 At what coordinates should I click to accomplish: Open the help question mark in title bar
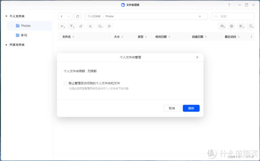point(229,5)
